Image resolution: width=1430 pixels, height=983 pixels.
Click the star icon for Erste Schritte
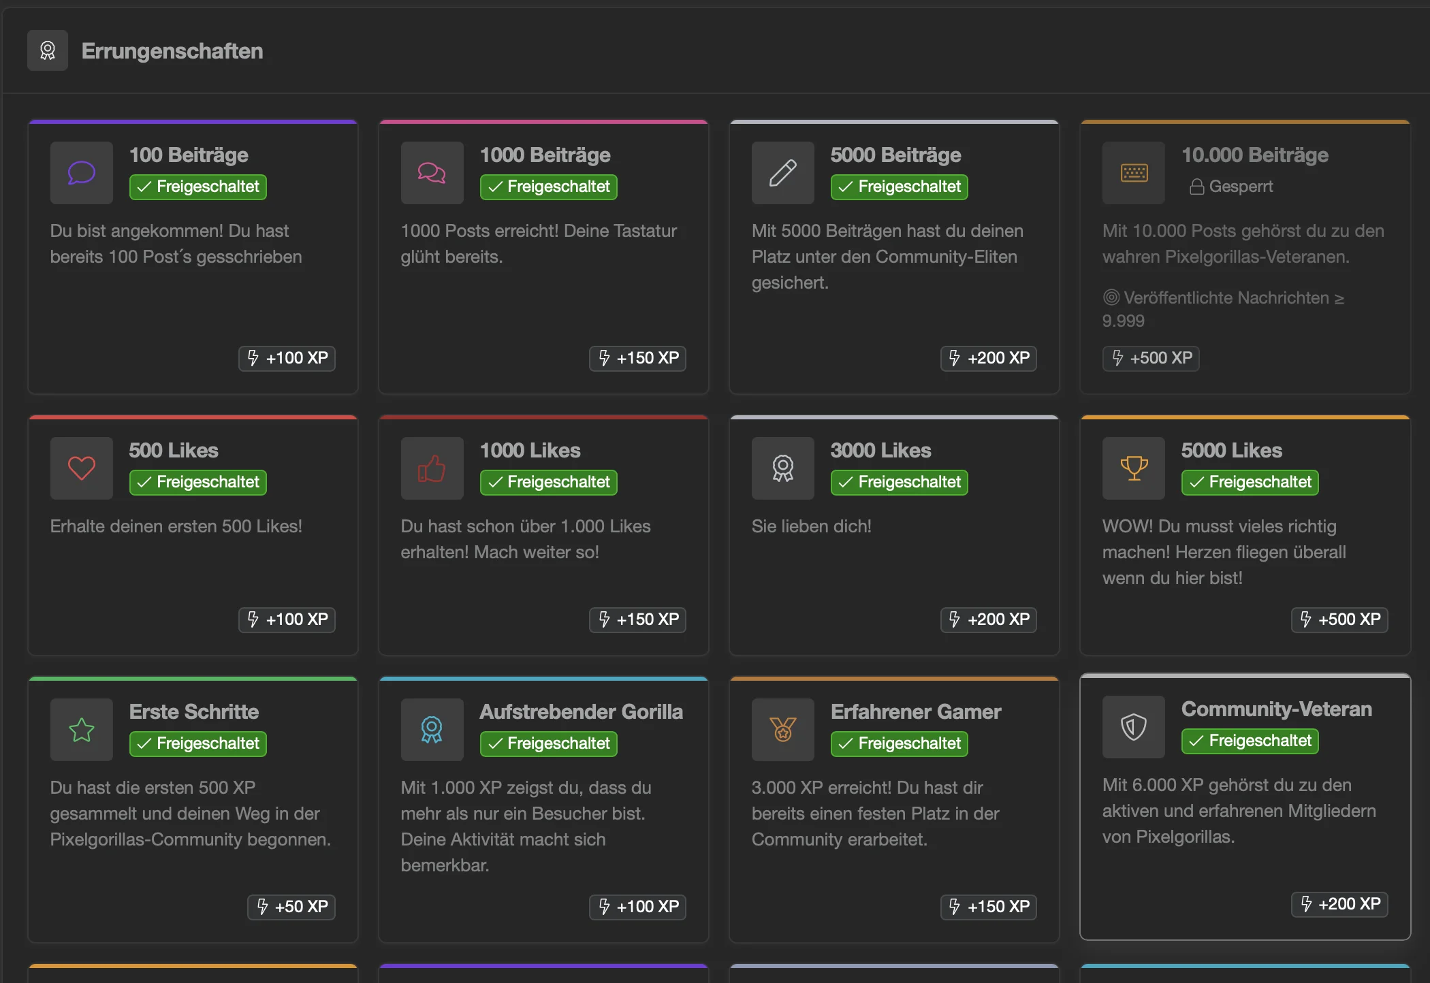(82, 730)
